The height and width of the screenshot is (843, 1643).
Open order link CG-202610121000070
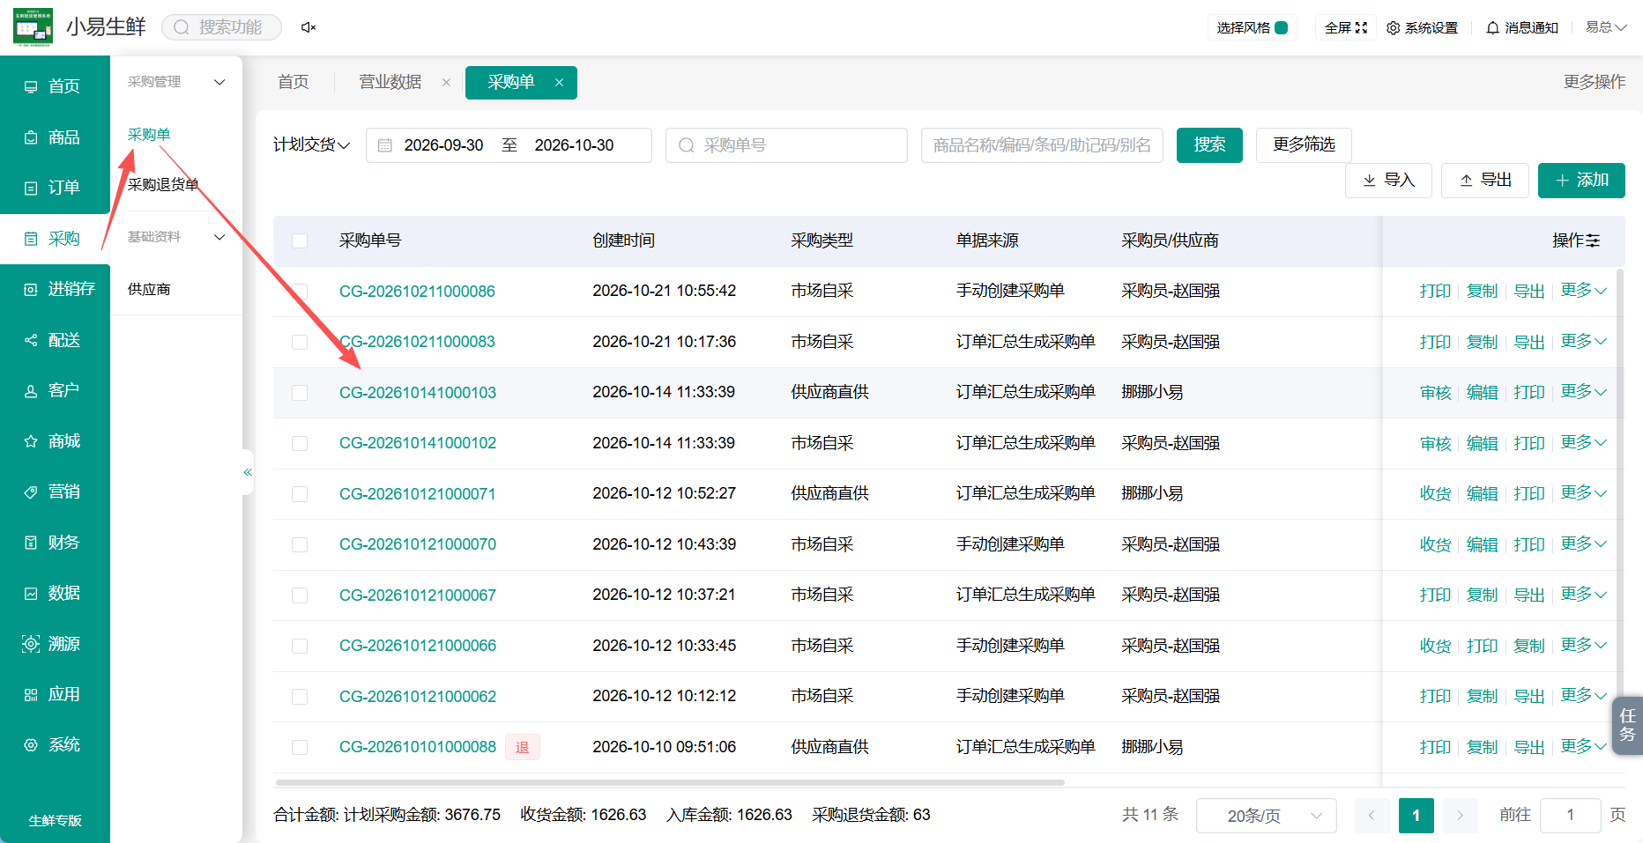(x=418, y=544)
